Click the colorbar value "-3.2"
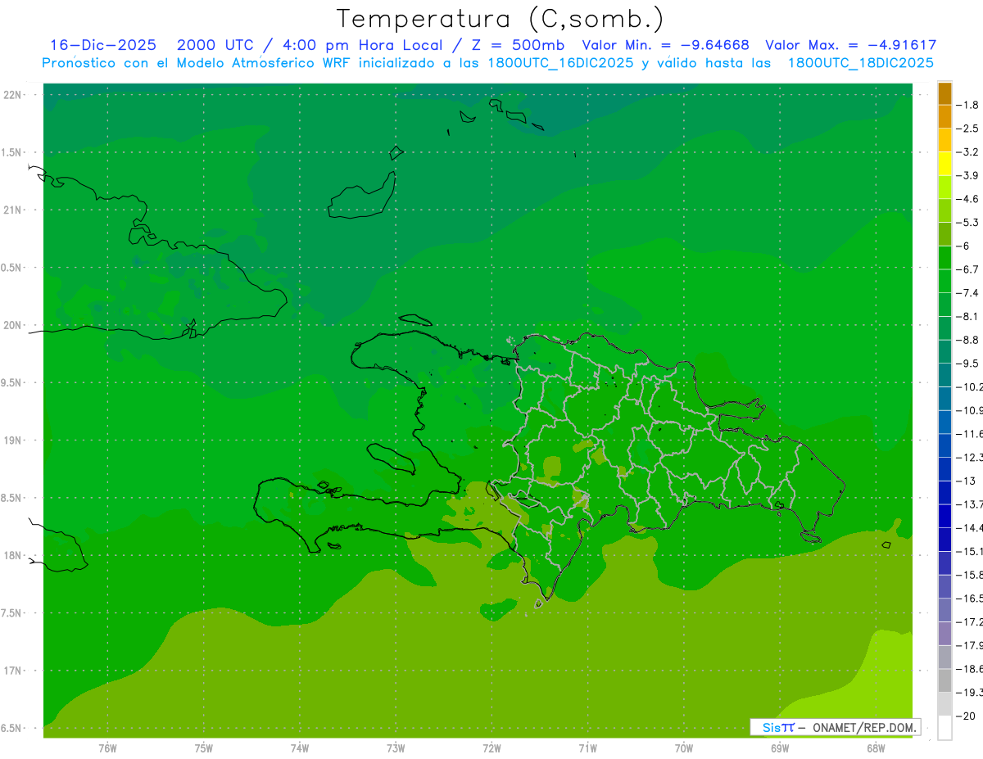This screenshot has height=759, width=983. click(967, 152)
